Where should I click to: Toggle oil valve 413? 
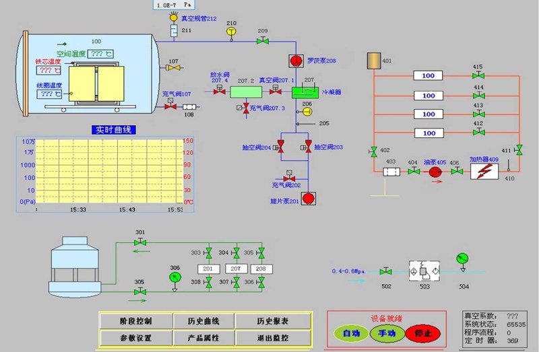tap(478, 114)
